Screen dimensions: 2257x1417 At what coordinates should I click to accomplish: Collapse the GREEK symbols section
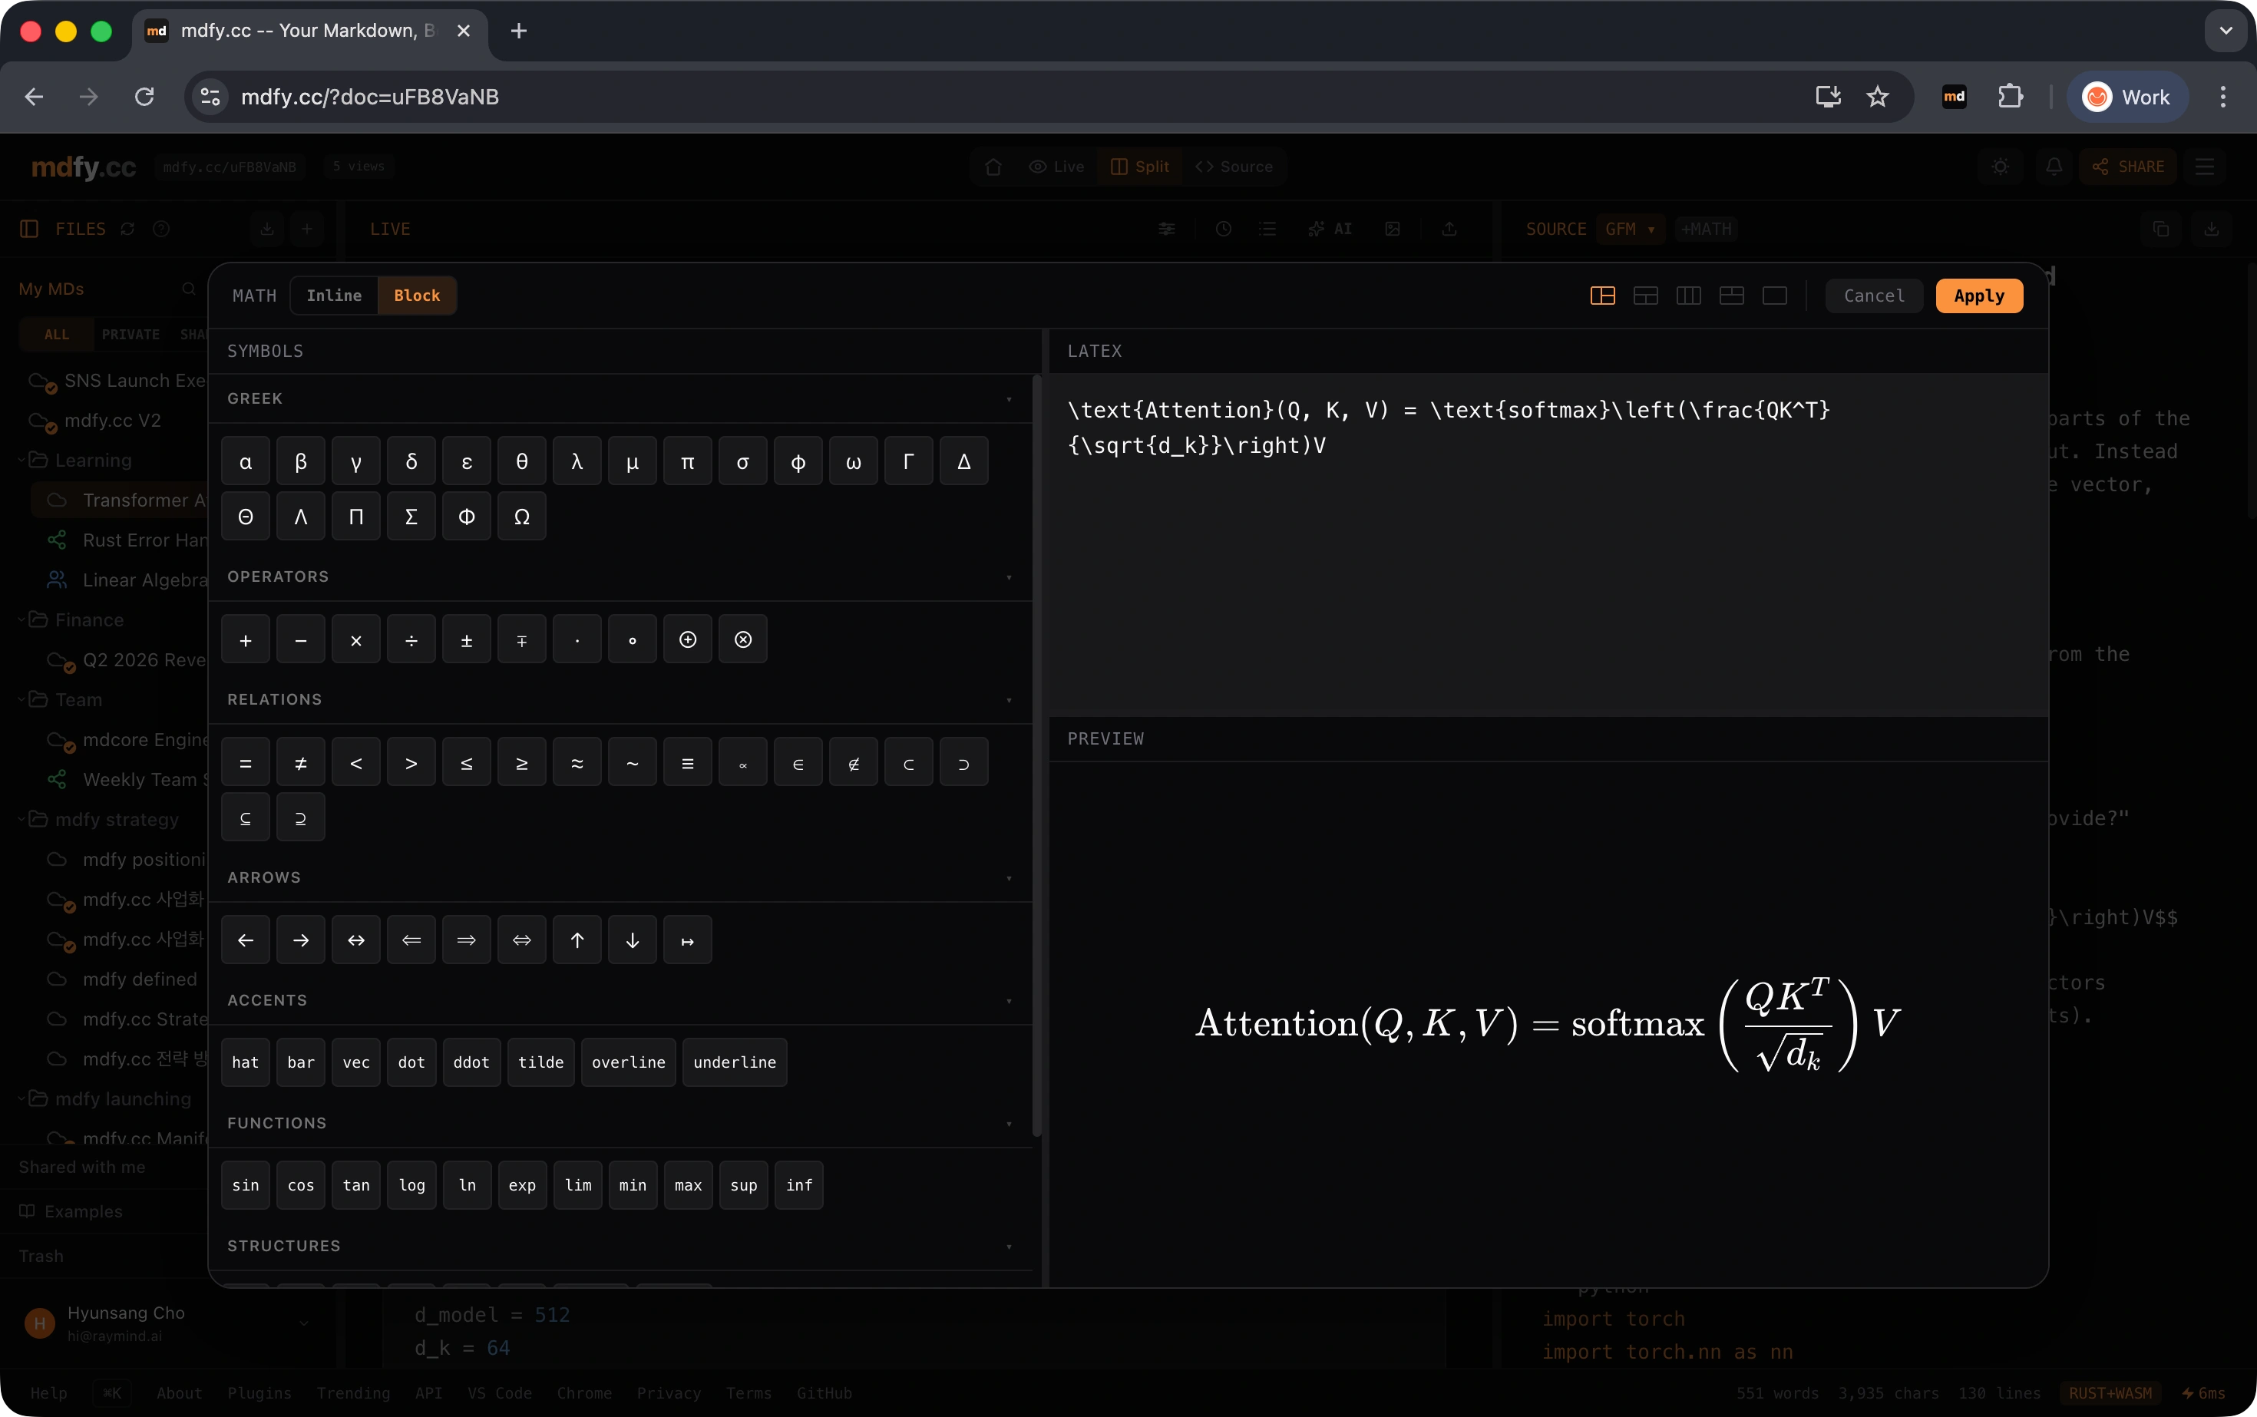click(1009, 399)
